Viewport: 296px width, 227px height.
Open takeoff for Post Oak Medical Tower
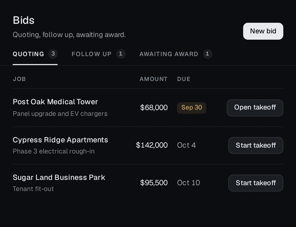[x=255, y=108]
